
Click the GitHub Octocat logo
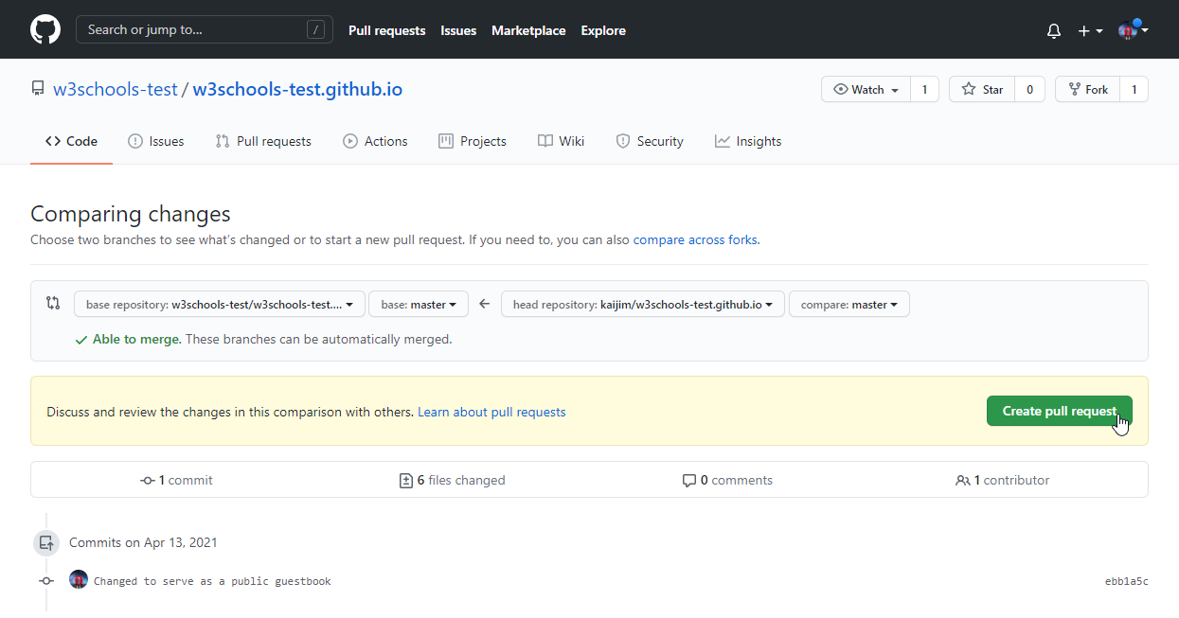point(45,29)
